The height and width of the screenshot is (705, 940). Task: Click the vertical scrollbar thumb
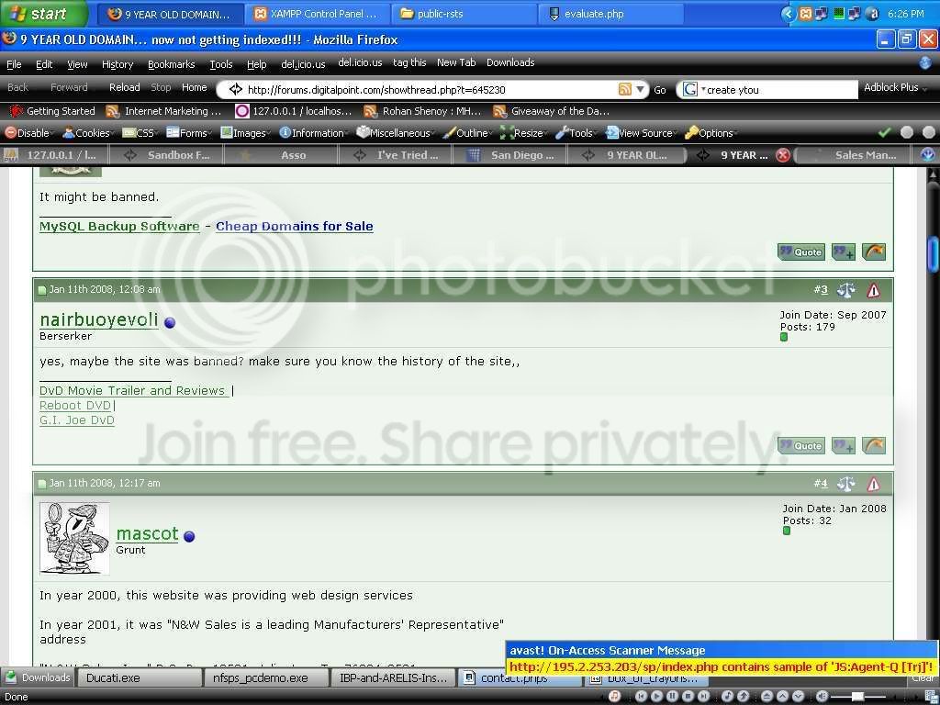pyautogui.click(x=933, y=255)
